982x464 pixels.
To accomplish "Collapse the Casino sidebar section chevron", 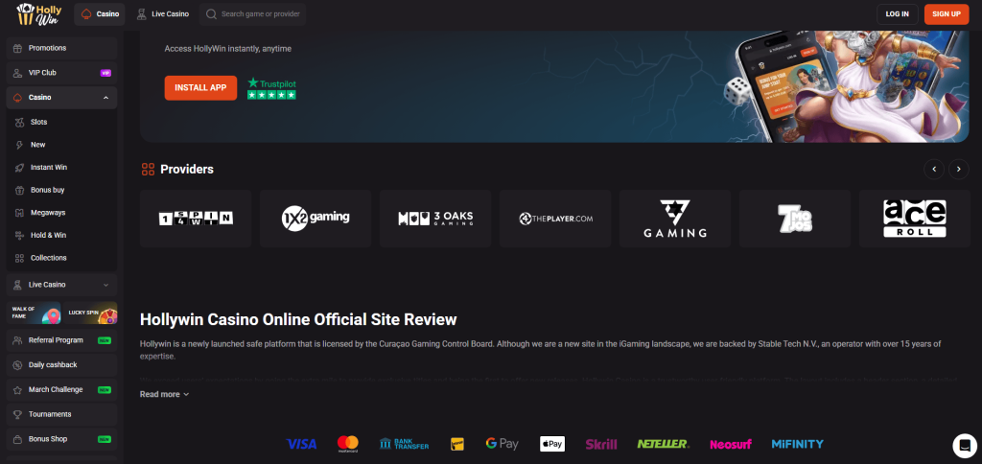I will point(105,98).
